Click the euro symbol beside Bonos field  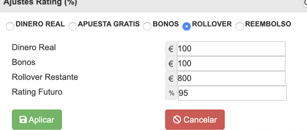click(x=171, y=64)
